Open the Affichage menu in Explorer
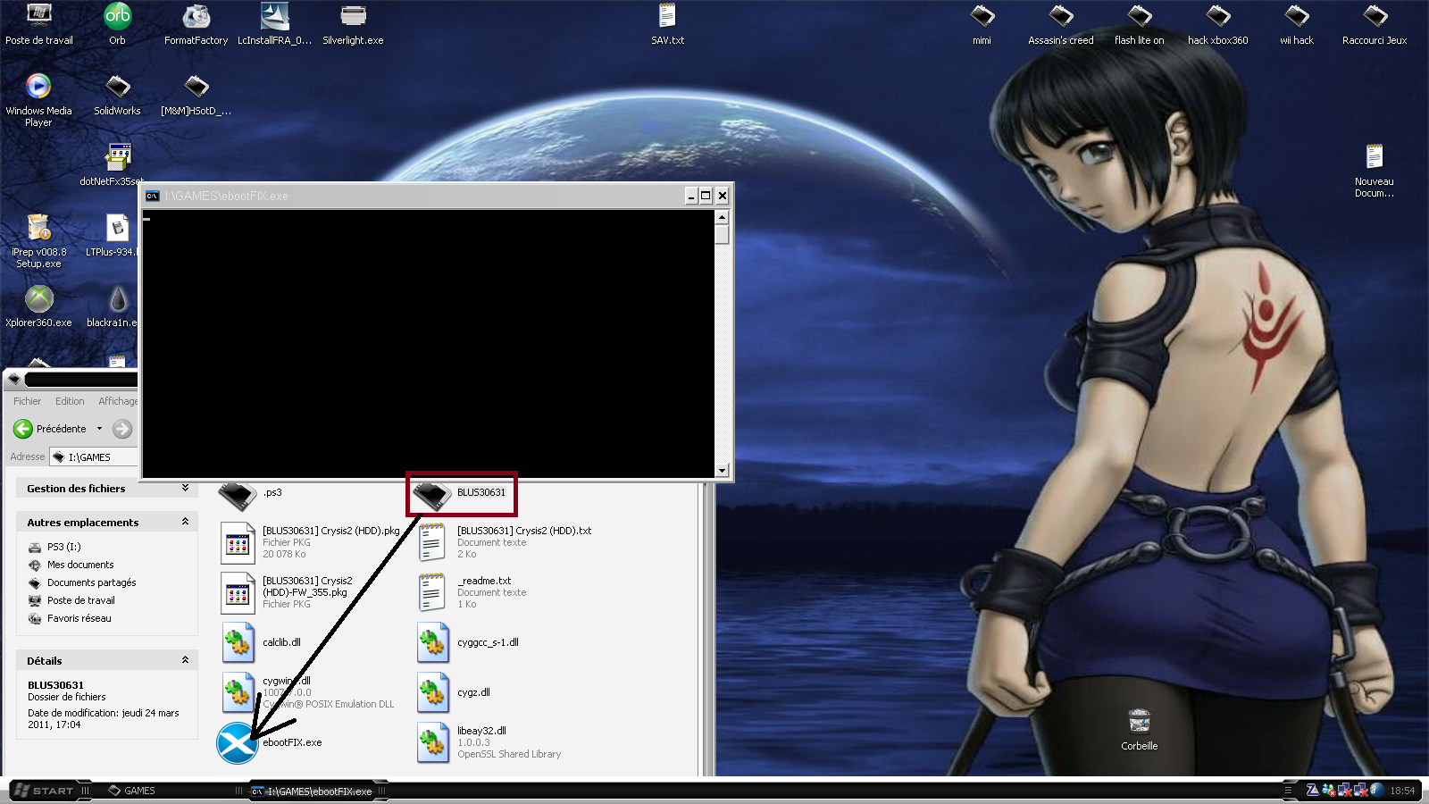The image size is (1429, 804). point(118,401)
